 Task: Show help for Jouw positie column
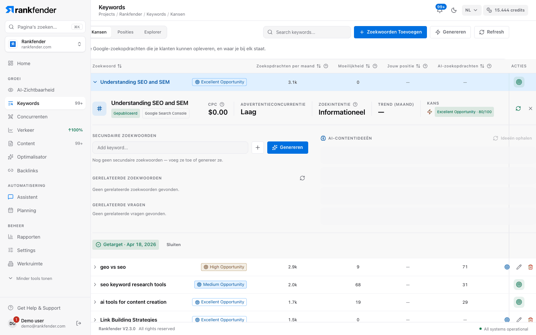click(425, 66)
